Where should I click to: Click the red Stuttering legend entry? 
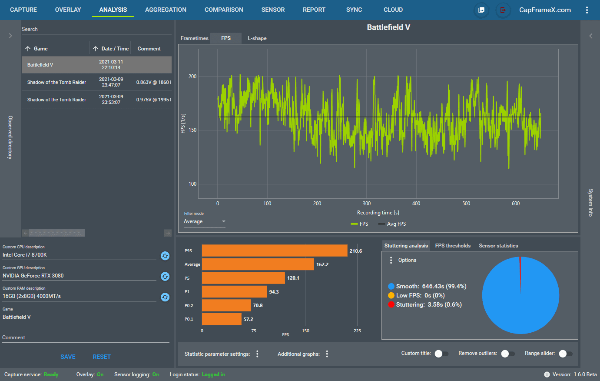425,304
